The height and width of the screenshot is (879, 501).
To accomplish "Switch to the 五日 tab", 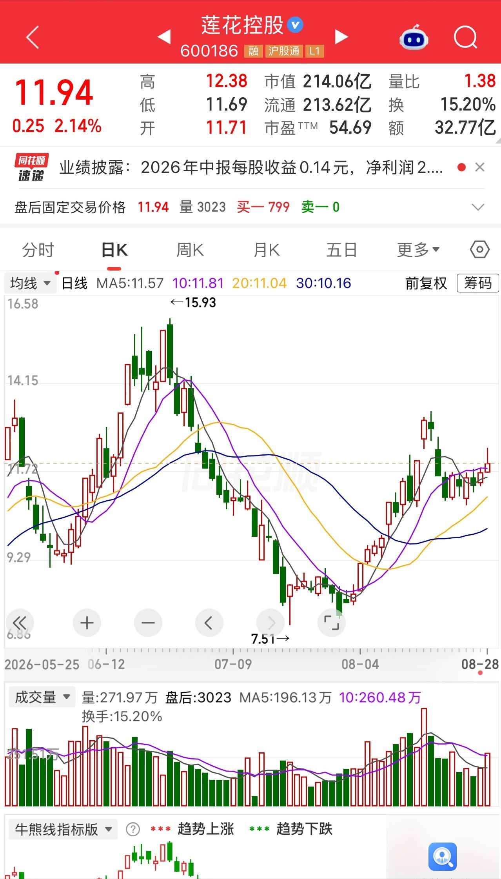I will coord(342,250).
